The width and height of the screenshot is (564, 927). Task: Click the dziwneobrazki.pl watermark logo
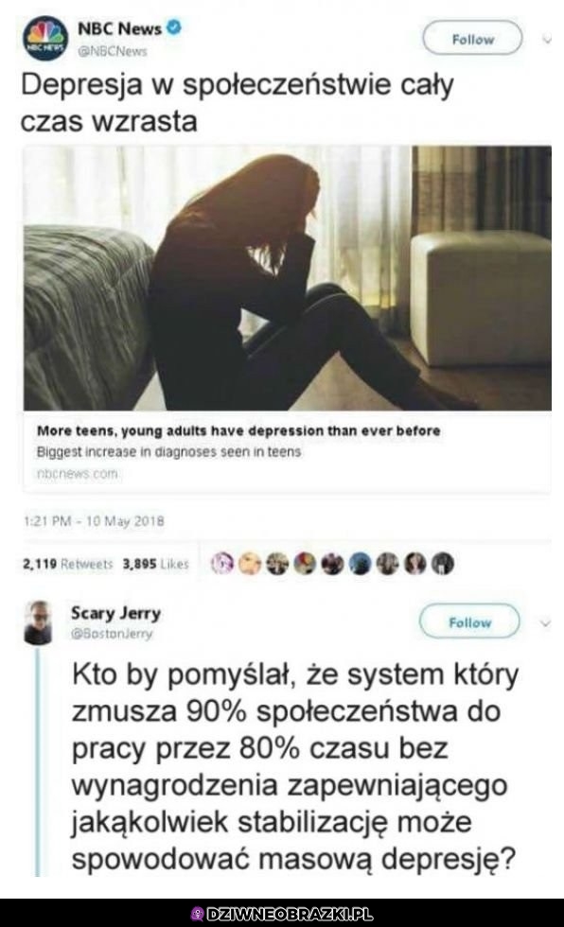[282, 914]
